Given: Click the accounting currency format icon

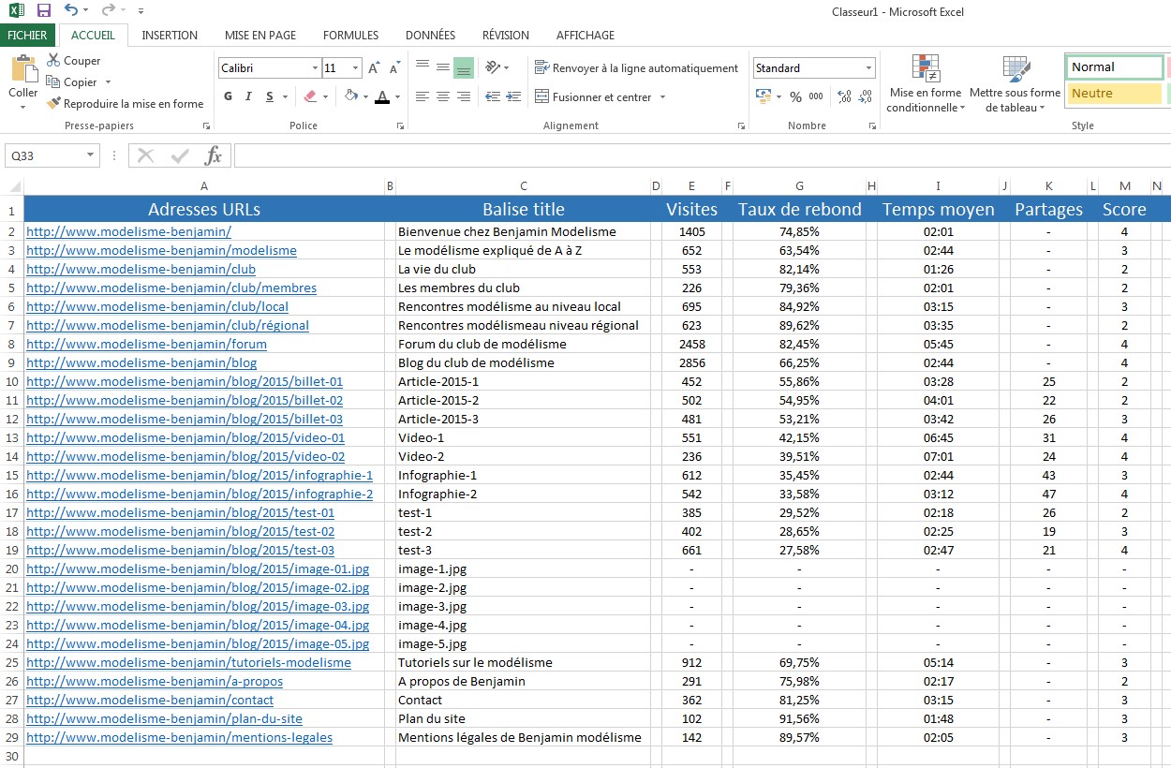Looking at the screenshot, I should point(763,96).
